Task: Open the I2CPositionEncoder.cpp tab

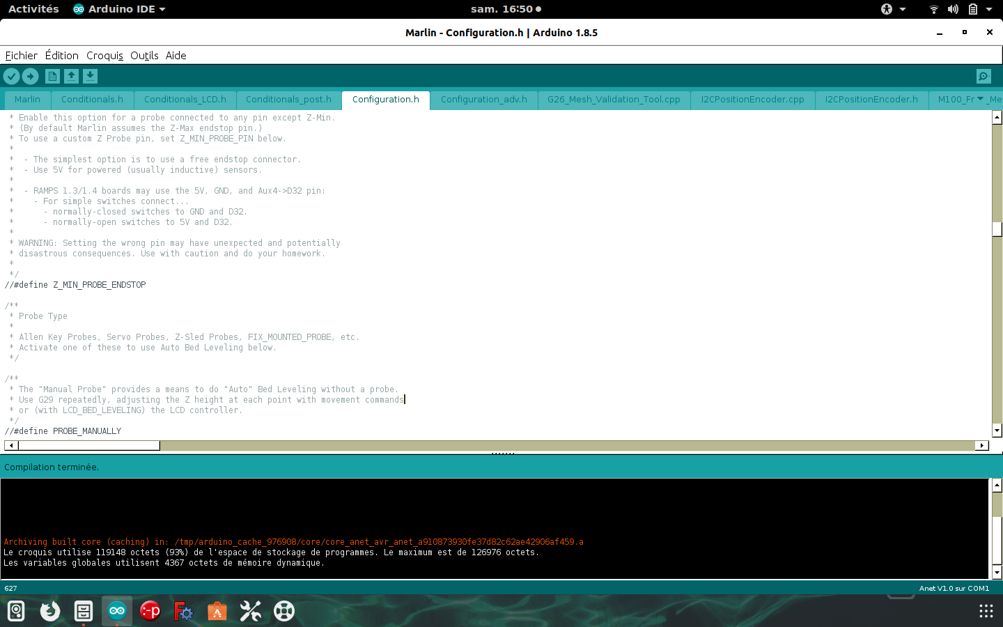Action: [752, 100]
